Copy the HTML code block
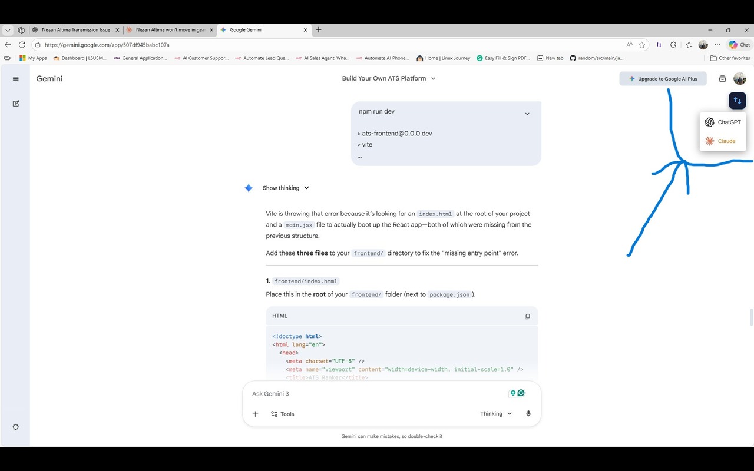The image size is (754, 471). pyautogui.click(x=527, y=316)
